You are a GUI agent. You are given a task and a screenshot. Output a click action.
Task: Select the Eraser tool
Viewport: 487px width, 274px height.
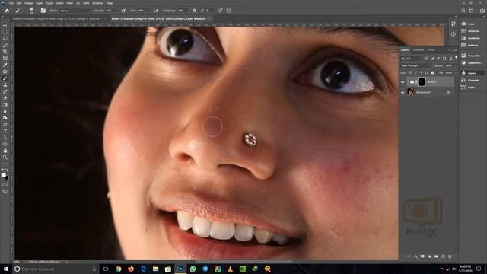[x=5, y=98]
